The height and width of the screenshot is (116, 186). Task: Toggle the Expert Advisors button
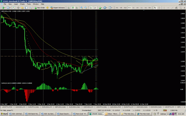57,8
